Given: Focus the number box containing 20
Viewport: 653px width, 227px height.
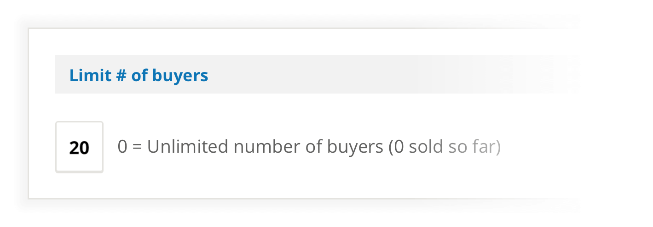Looking at the screenshot, I should tap(79, 147).
